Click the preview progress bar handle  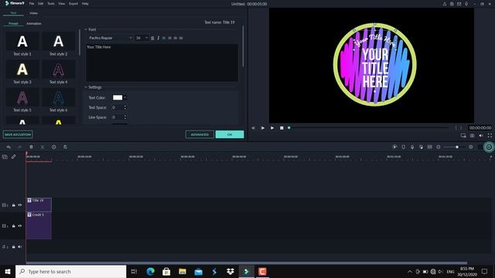[x=288, y=128]
